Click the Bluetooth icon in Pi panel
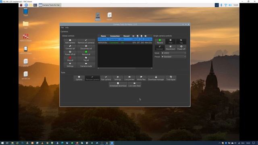 point(221,5)
